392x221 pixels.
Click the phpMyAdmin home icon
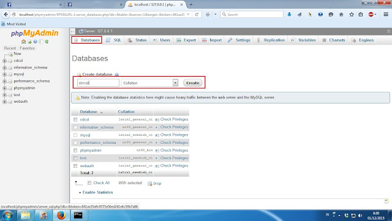click(23, 41)
